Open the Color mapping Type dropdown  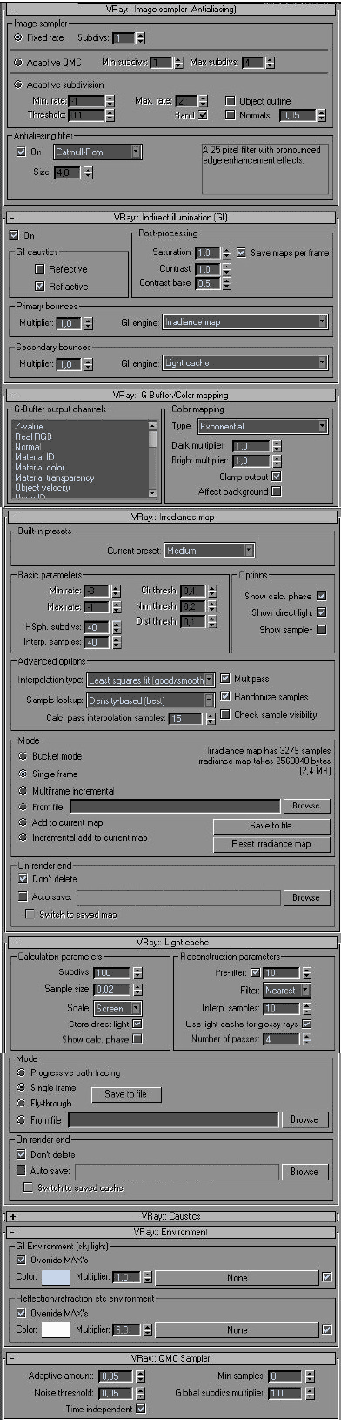[x=263, y=427]
